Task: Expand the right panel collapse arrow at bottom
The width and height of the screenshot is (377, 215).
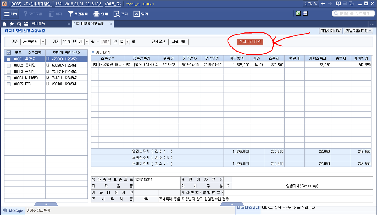Action: pyautogui.click(x=232, y=204)
